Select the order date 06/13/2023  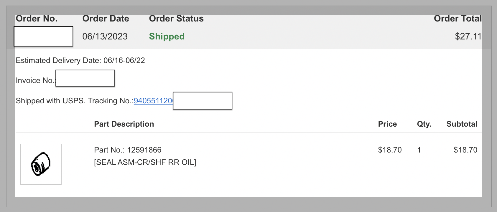click(105, 36)
